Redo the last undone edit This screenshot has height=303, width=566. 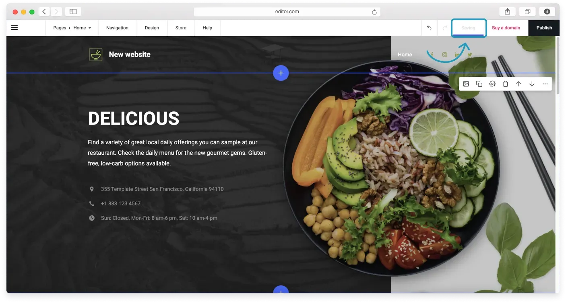[x=445, y=28]
